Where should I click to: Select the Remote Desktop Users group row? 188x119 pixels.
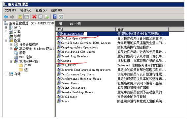[112, 92]
